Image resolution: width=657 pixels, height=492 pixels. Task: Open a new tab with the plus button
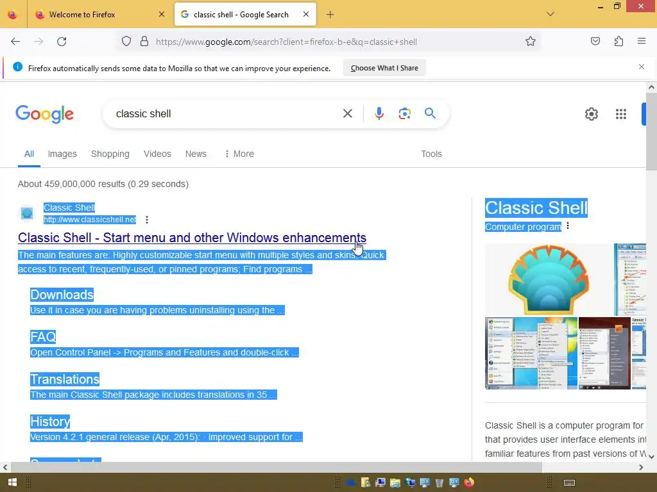point(330,15)
